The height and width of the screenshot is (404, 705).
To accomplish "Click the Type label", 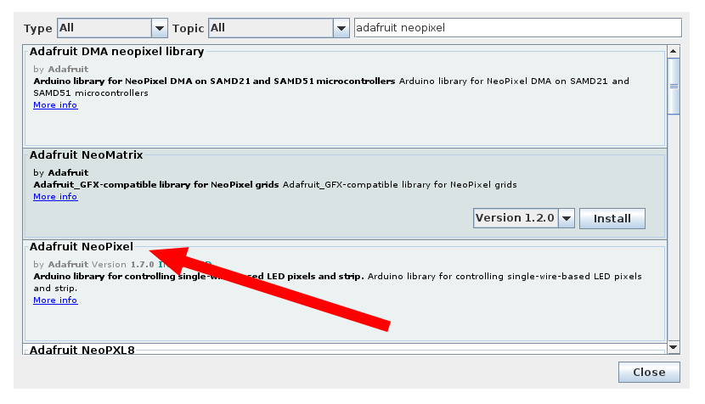I will [37, 29].
